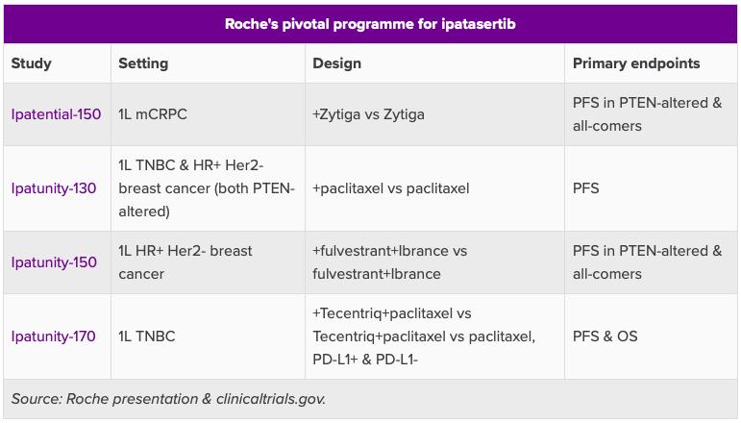The width and height of the screenshot is (741, 423).
Task: Click the 1L TNBC setting cell for Ipatunity-170
Action: click(x=147, y=336)
